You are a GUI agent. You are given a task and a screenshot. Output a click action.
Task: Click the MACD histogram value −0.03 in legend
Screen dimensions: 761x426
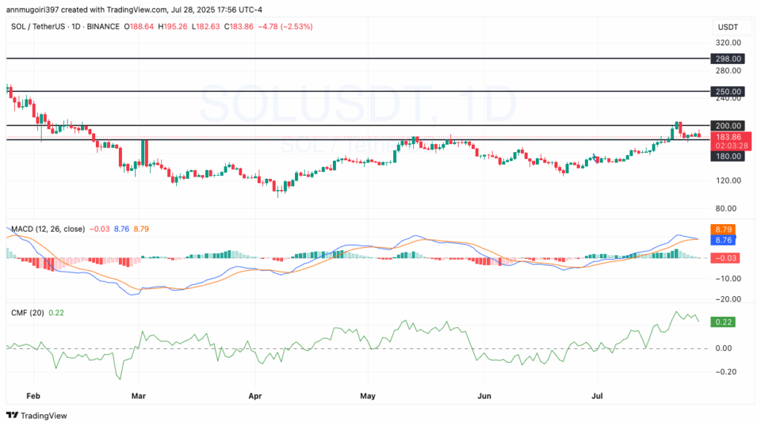coord(100,229)
